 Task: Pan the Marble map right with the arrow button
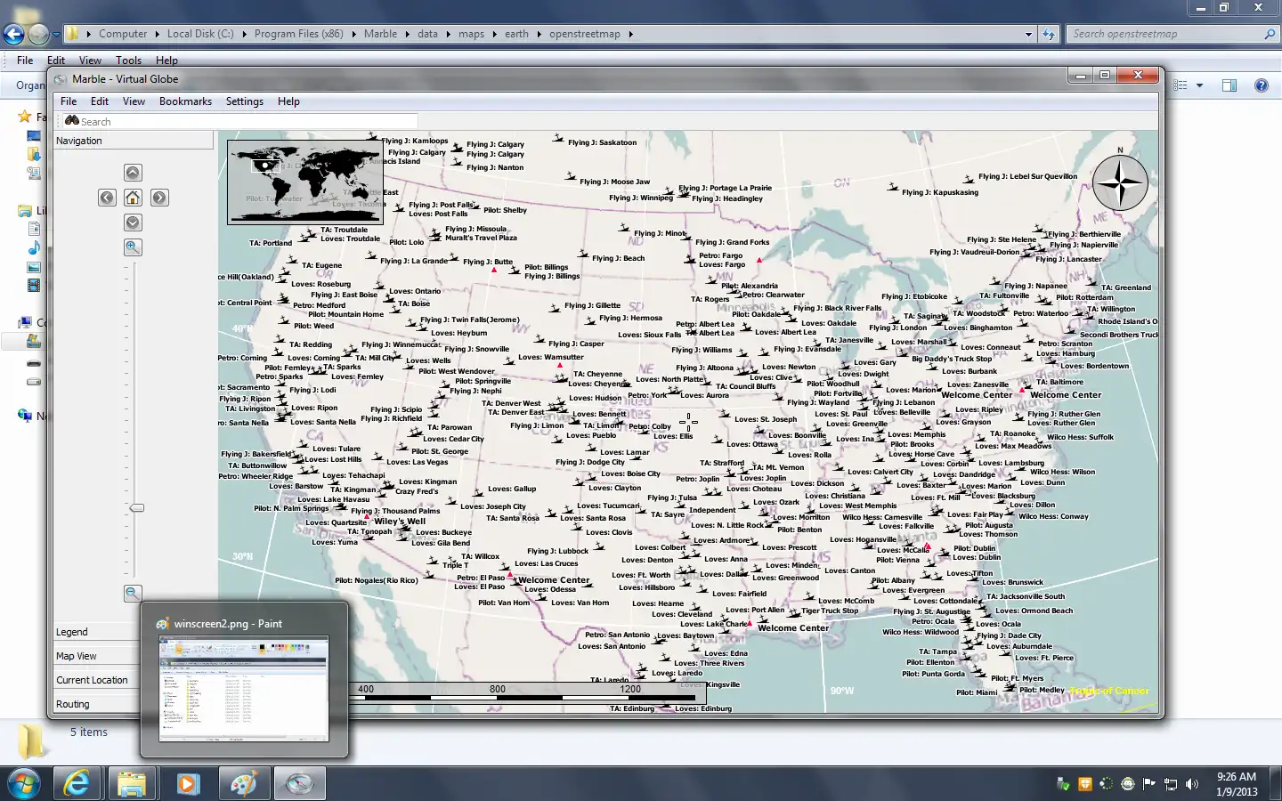159,198
